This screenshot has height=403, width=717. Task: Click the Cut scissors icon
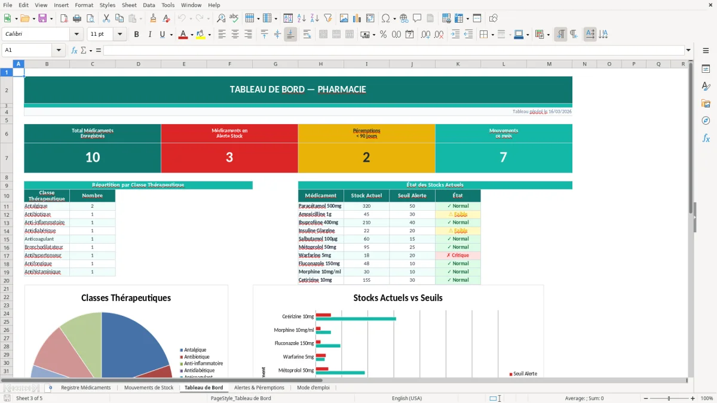(106, 19)
